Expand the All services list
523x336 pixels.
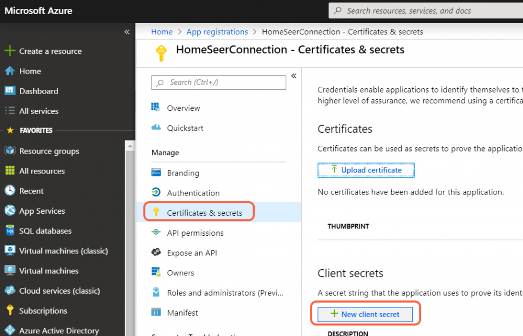click(x=39, y=111)
